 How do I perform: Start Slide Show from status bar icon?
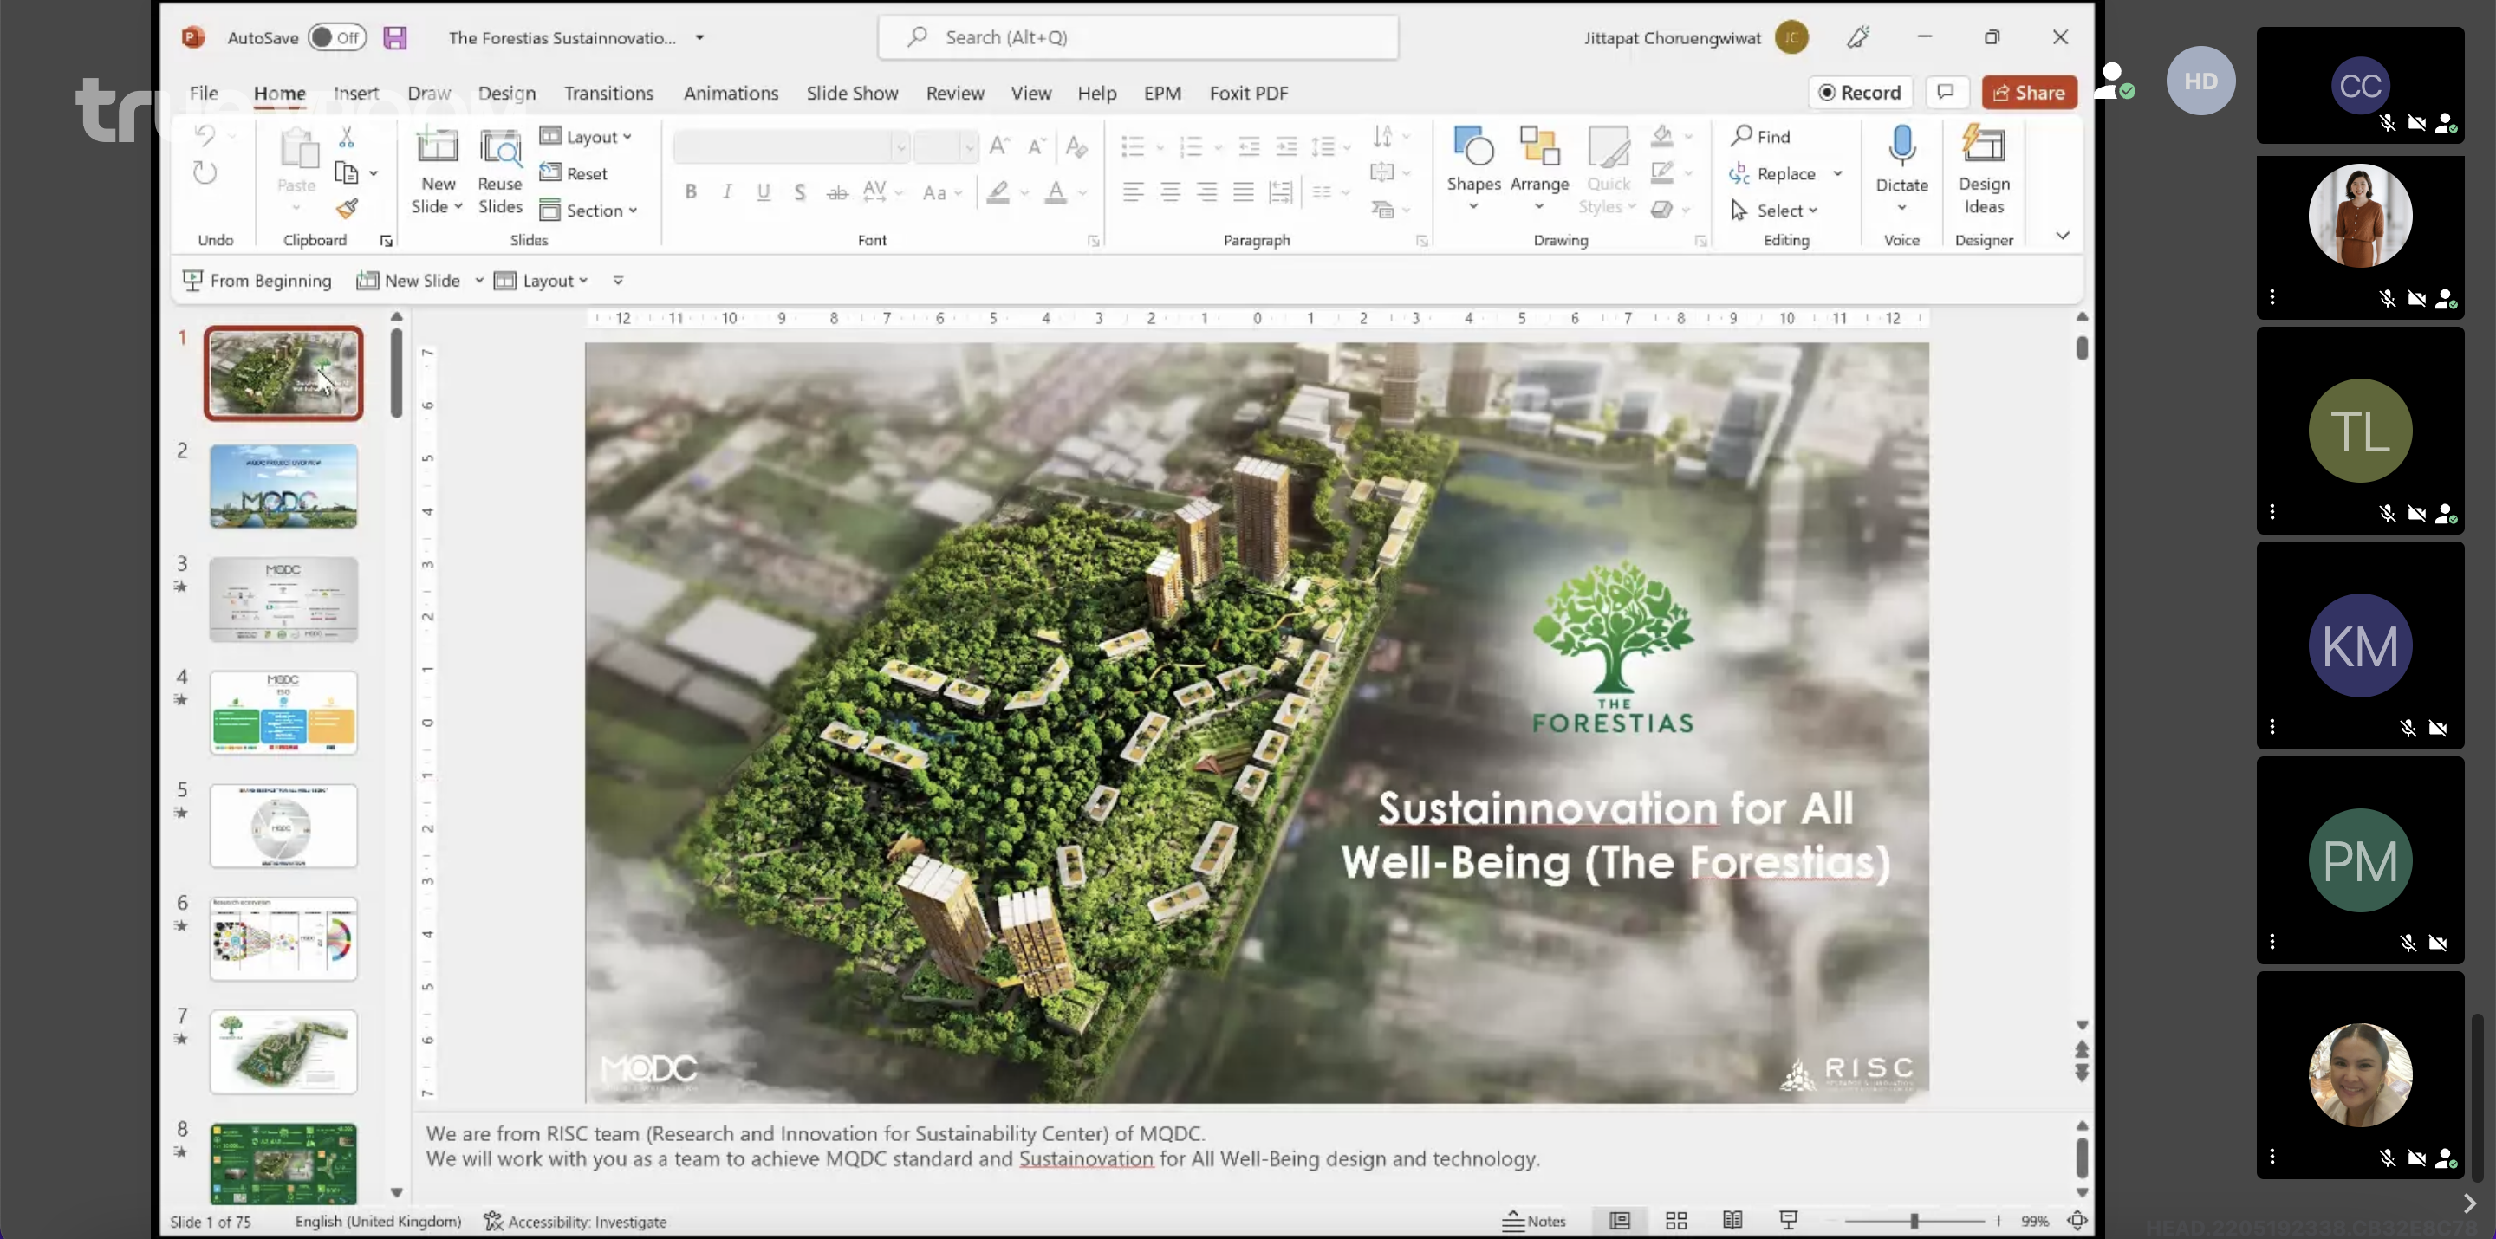1789,1221
